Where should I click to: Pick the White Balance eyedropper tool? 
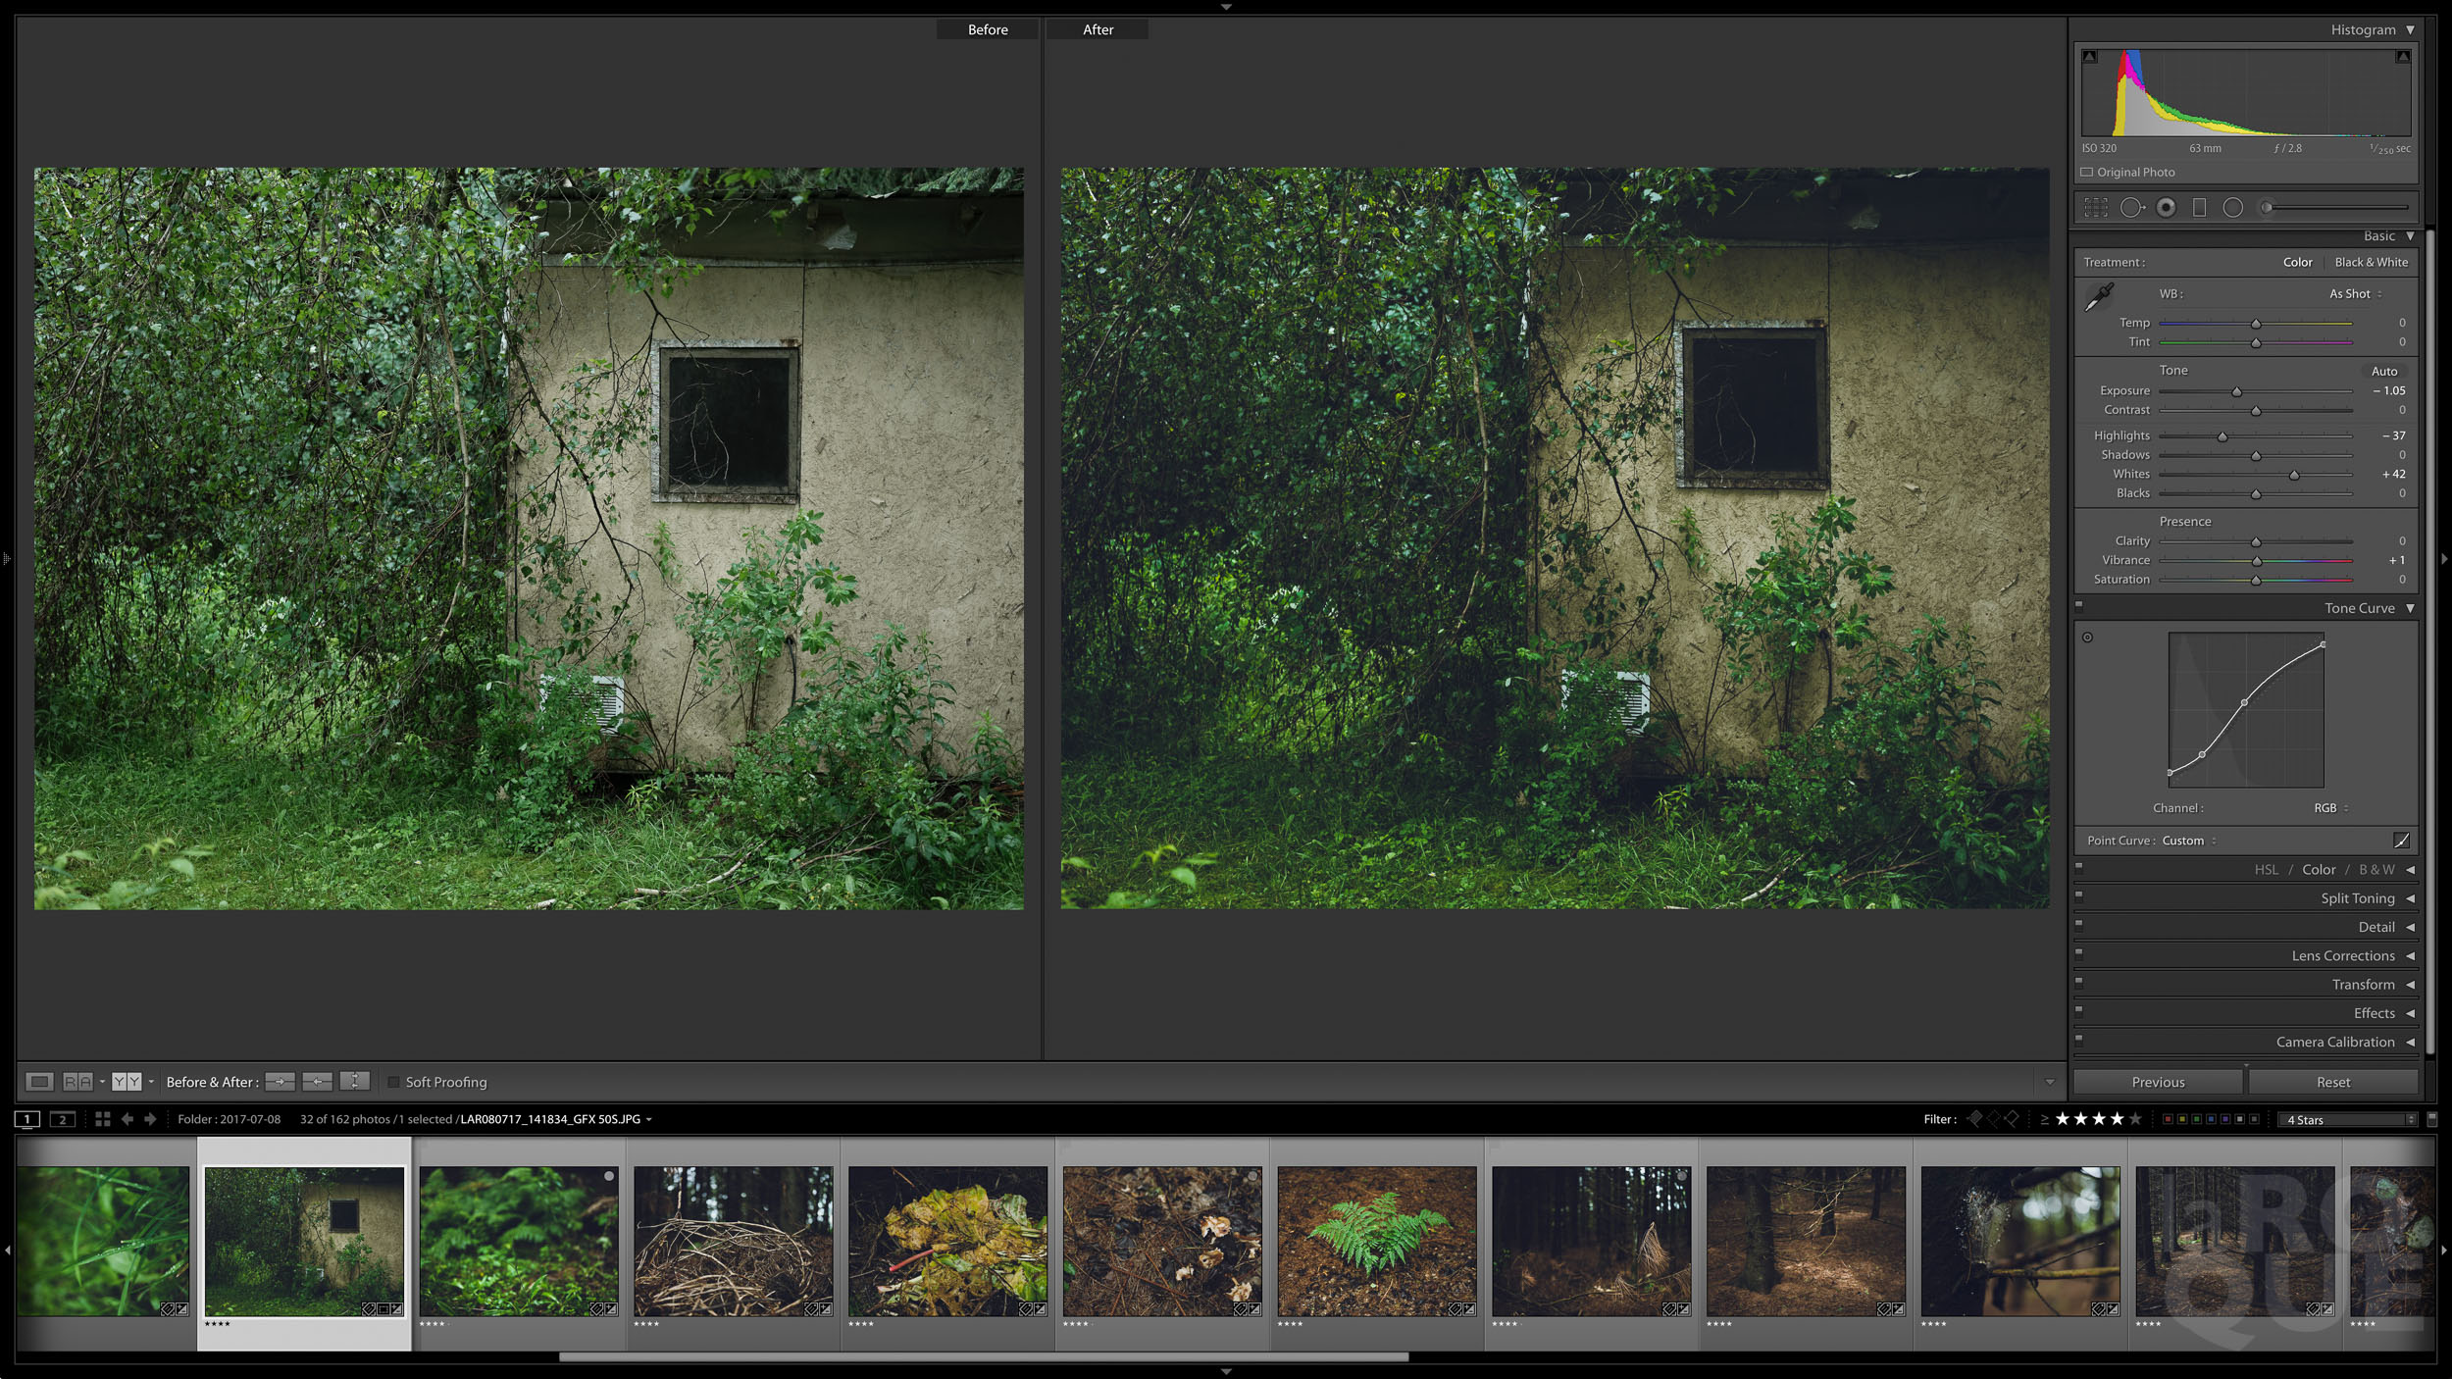click(2099, 296)
